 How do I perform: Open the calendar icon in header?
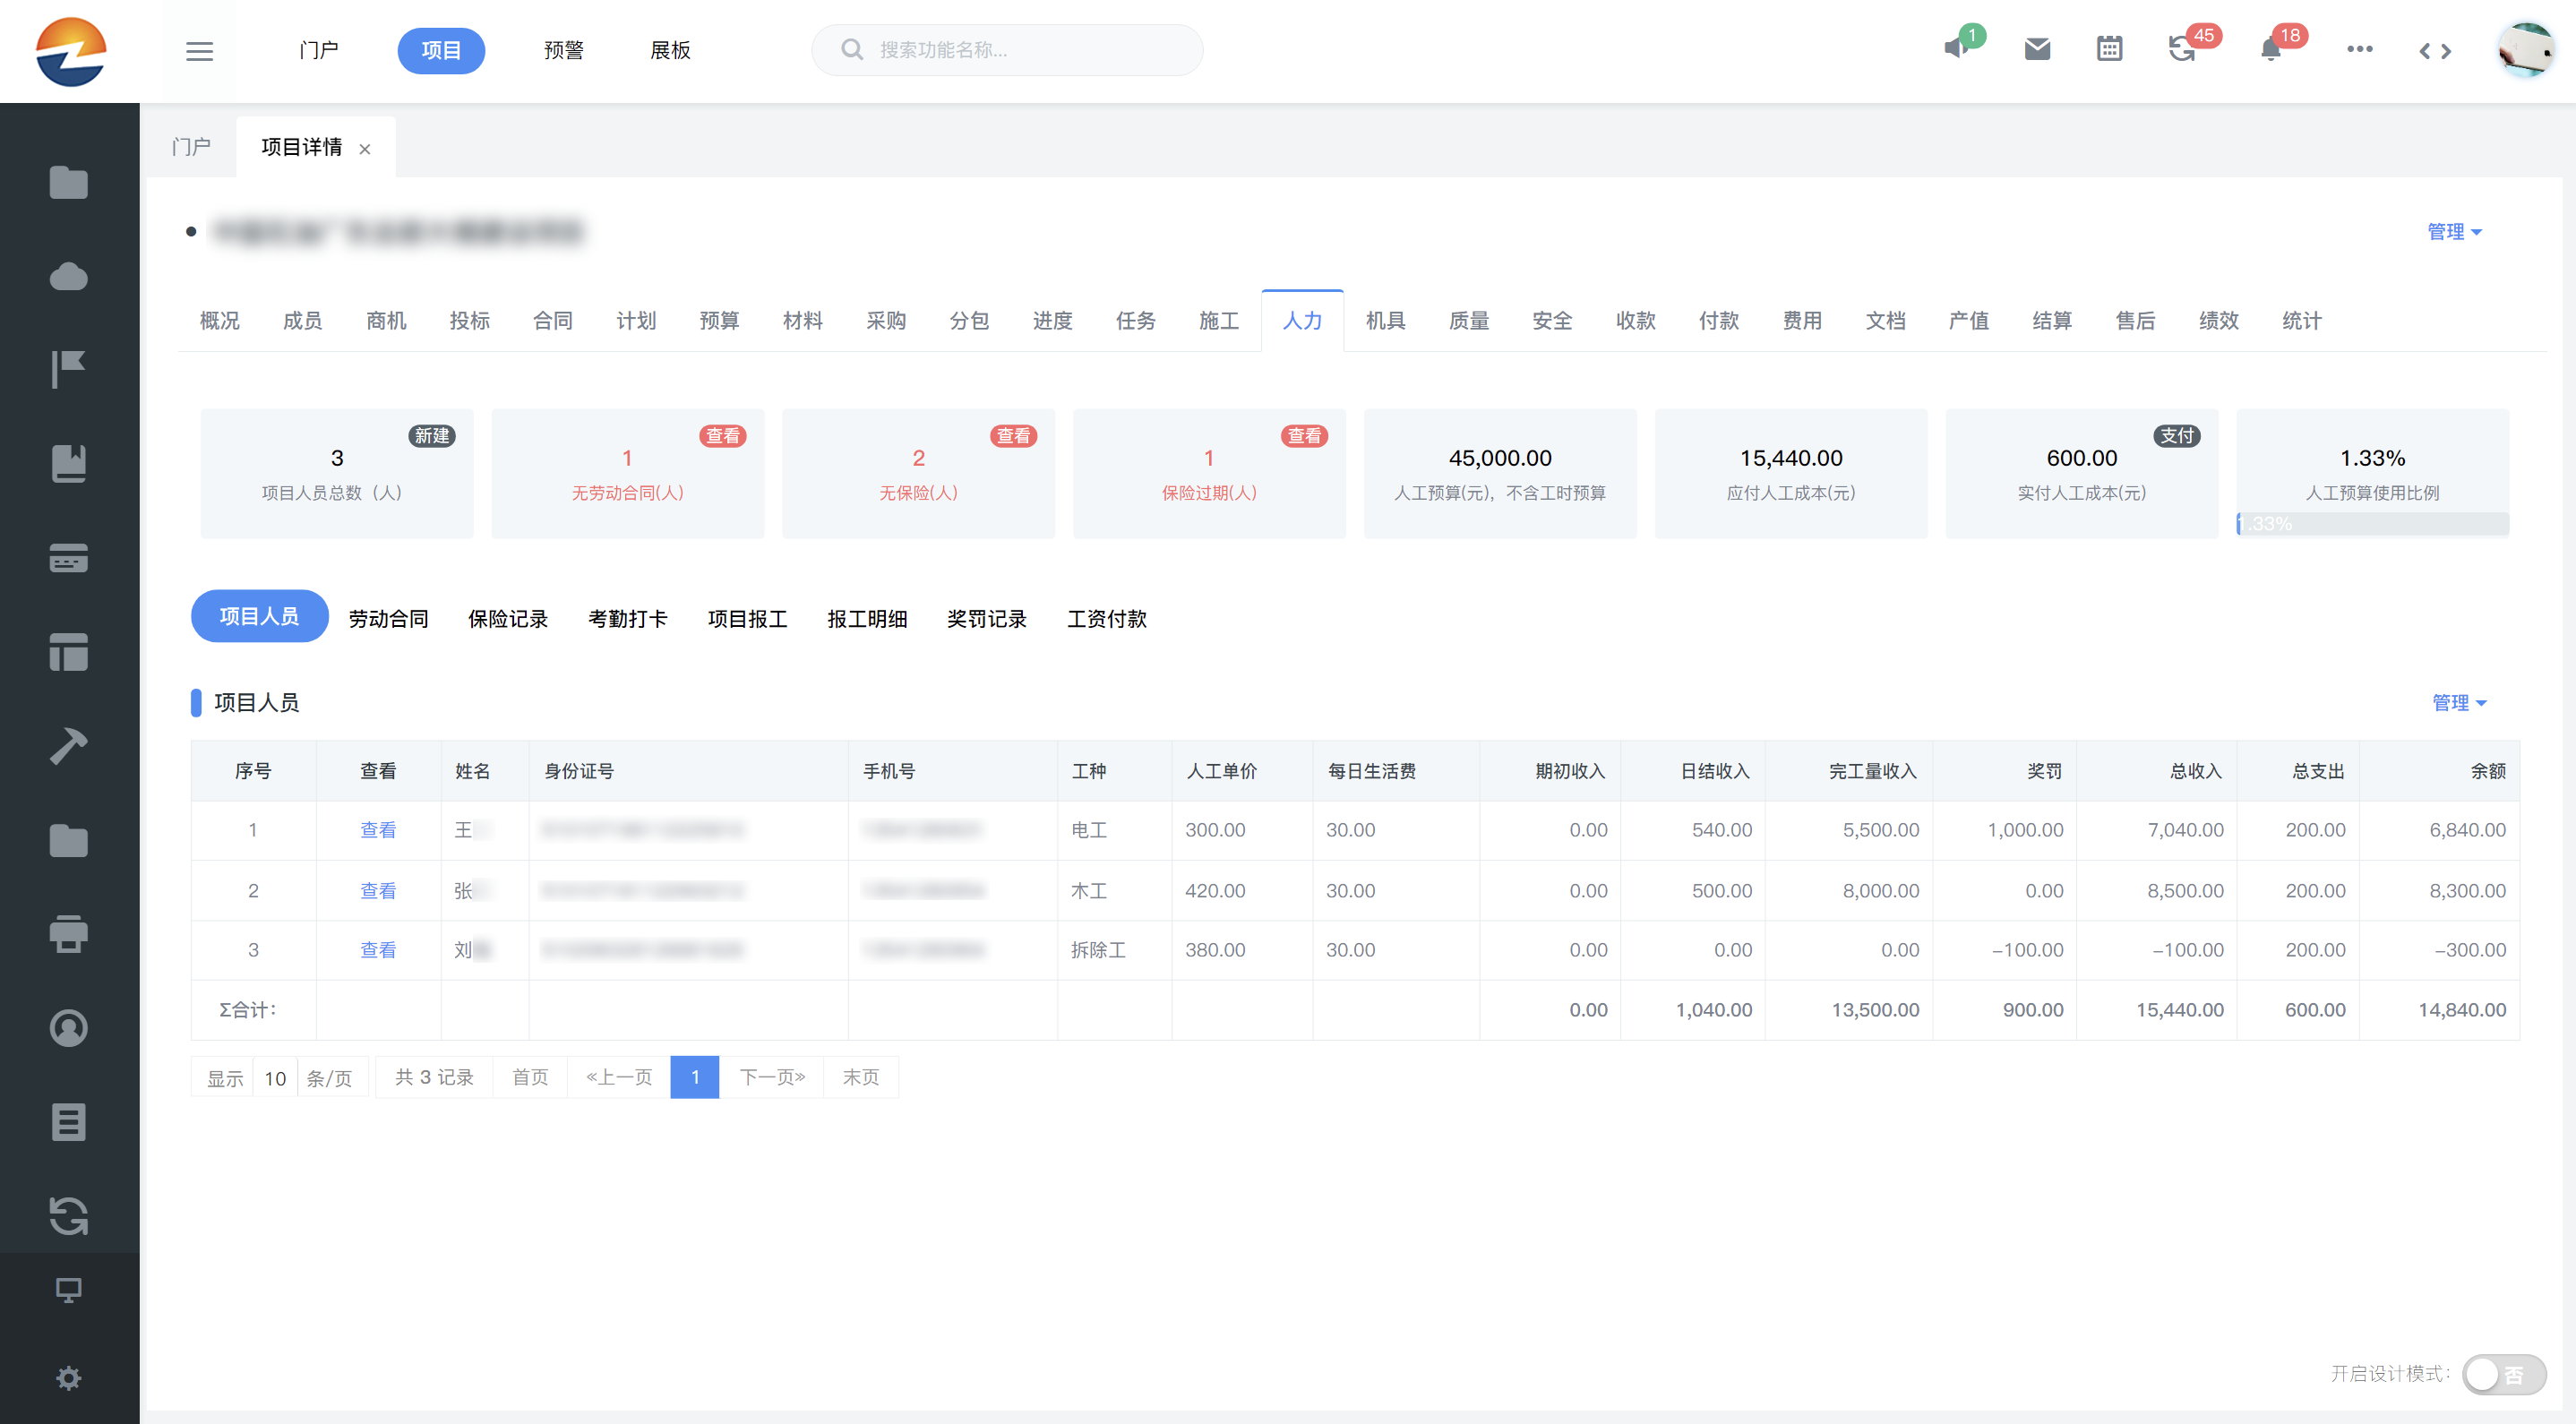point(2109,49)
